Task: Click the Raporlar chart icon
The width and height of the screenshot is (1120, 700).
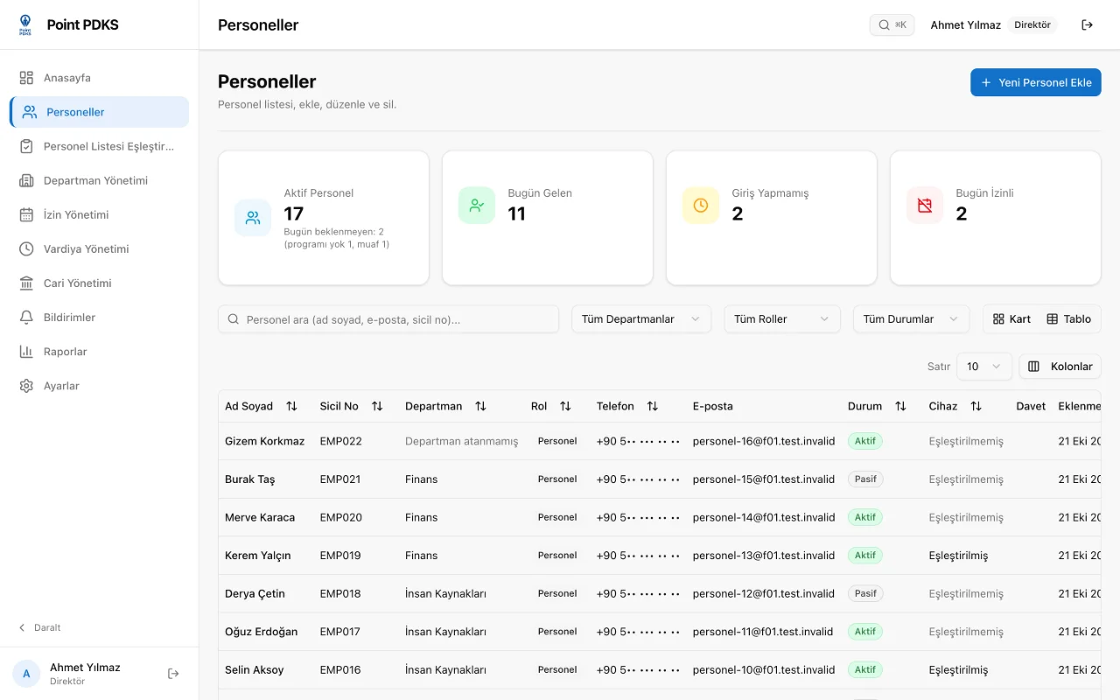Action: [26, 351]
